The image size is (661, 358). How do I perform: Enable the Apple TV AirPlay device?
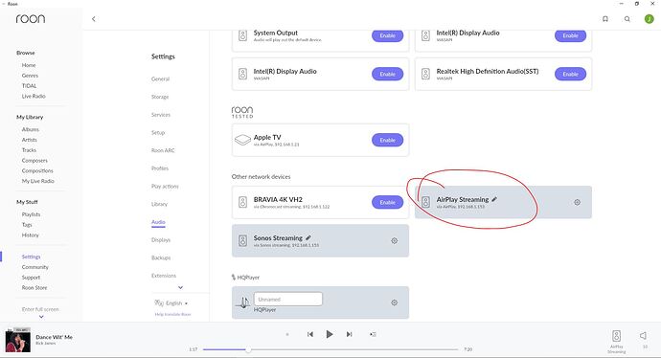387,140
